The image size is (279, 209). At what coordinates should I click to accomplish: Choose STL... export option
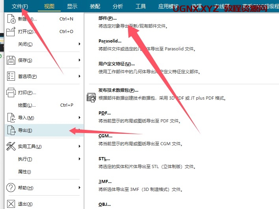point(104,159)
